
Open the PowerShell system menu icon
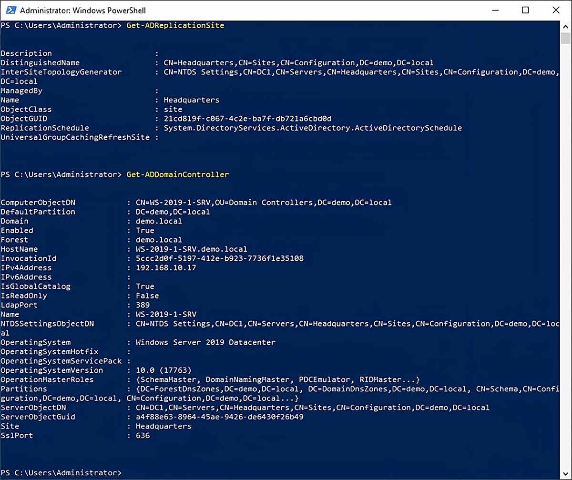tap(10, 10)
